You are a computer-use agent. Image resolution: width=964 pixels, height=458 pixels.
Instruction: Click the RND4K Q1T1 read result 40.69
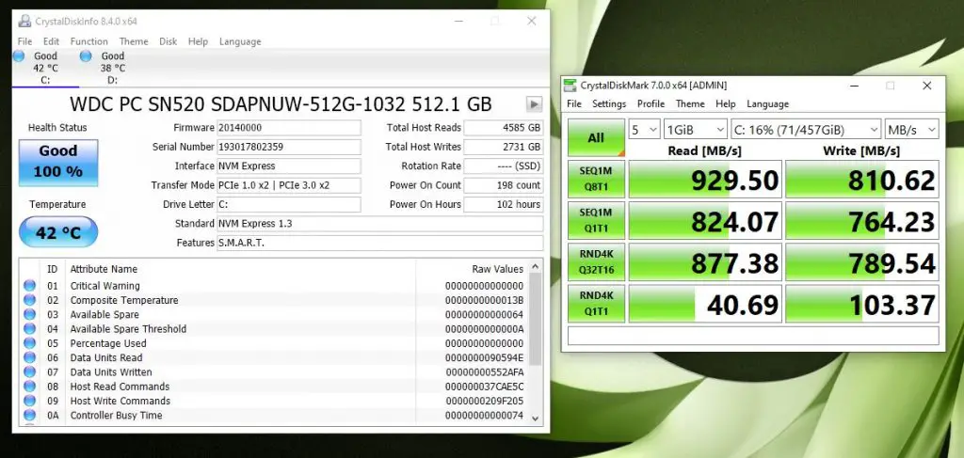(705, 303)
